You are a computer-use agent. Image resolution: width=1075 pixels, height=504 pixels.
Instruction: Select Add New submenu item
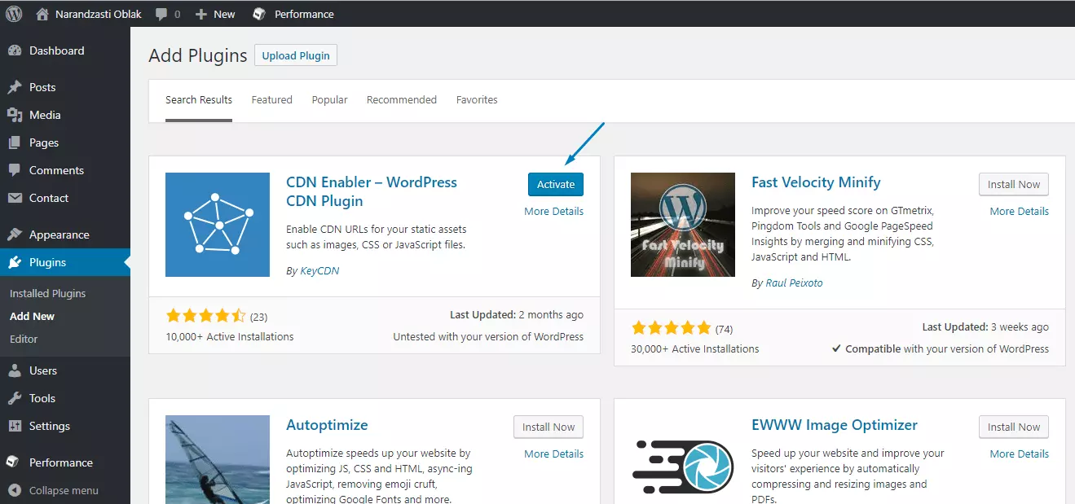point(33,316)
